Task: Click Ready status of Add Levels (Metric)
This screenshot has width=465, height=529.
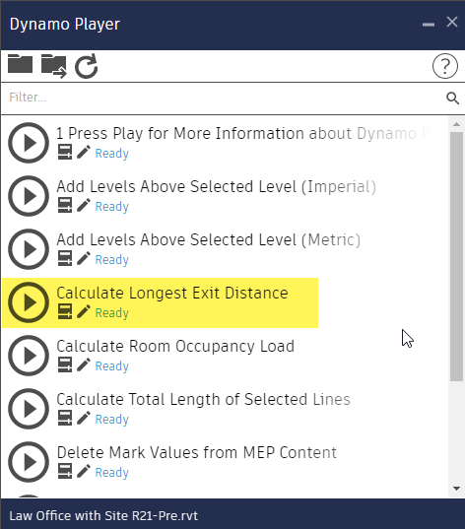Action: point(112,260)
